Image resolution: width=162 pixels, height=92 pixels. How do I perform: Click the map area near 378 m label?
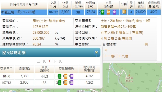[x=129, y=81]
